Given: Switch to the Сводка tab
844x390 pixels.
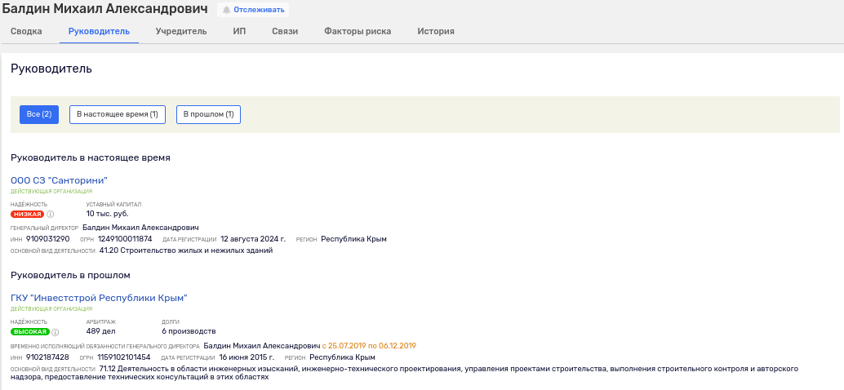Looking at the screenshot, I should 26,31.
